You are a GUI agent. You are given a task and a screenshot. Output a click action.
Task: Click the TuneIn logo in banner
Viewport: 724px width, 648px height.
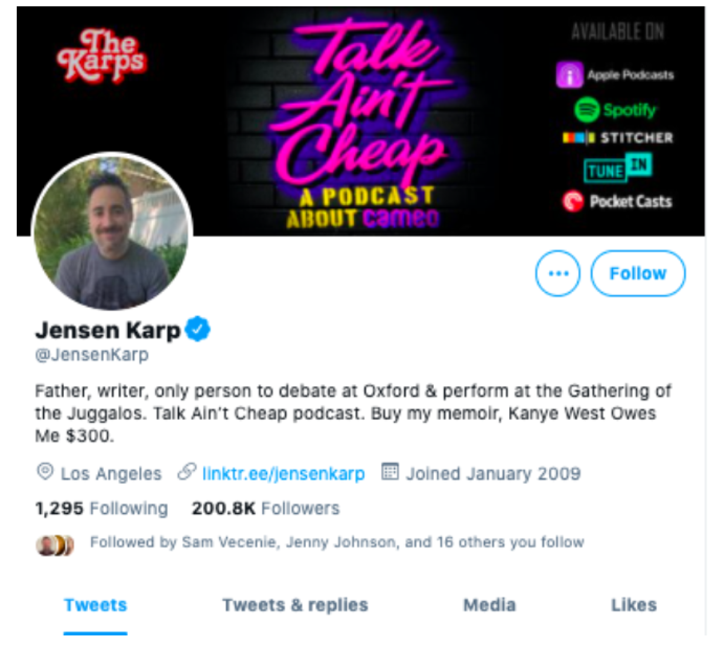click(618, 167)
